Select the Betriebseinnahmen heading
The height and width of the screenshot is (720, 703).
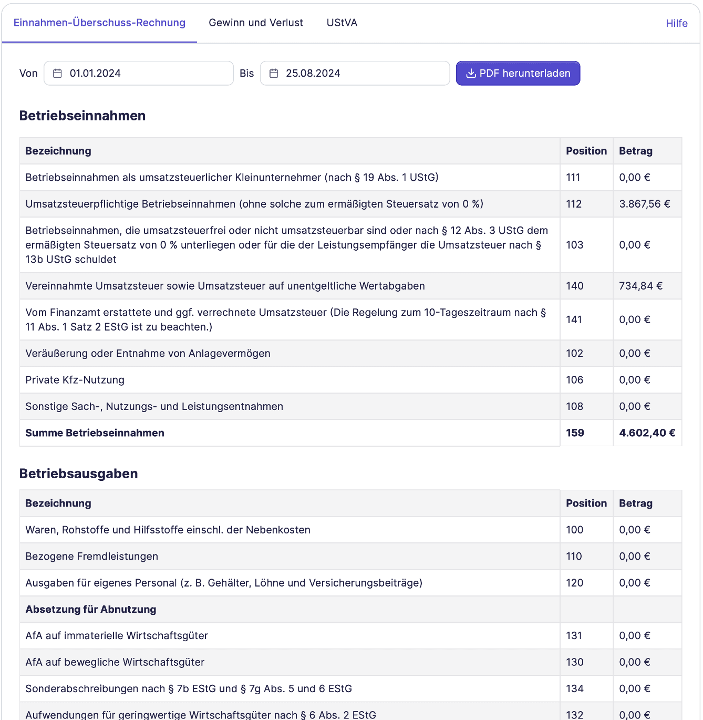(82, 116)
